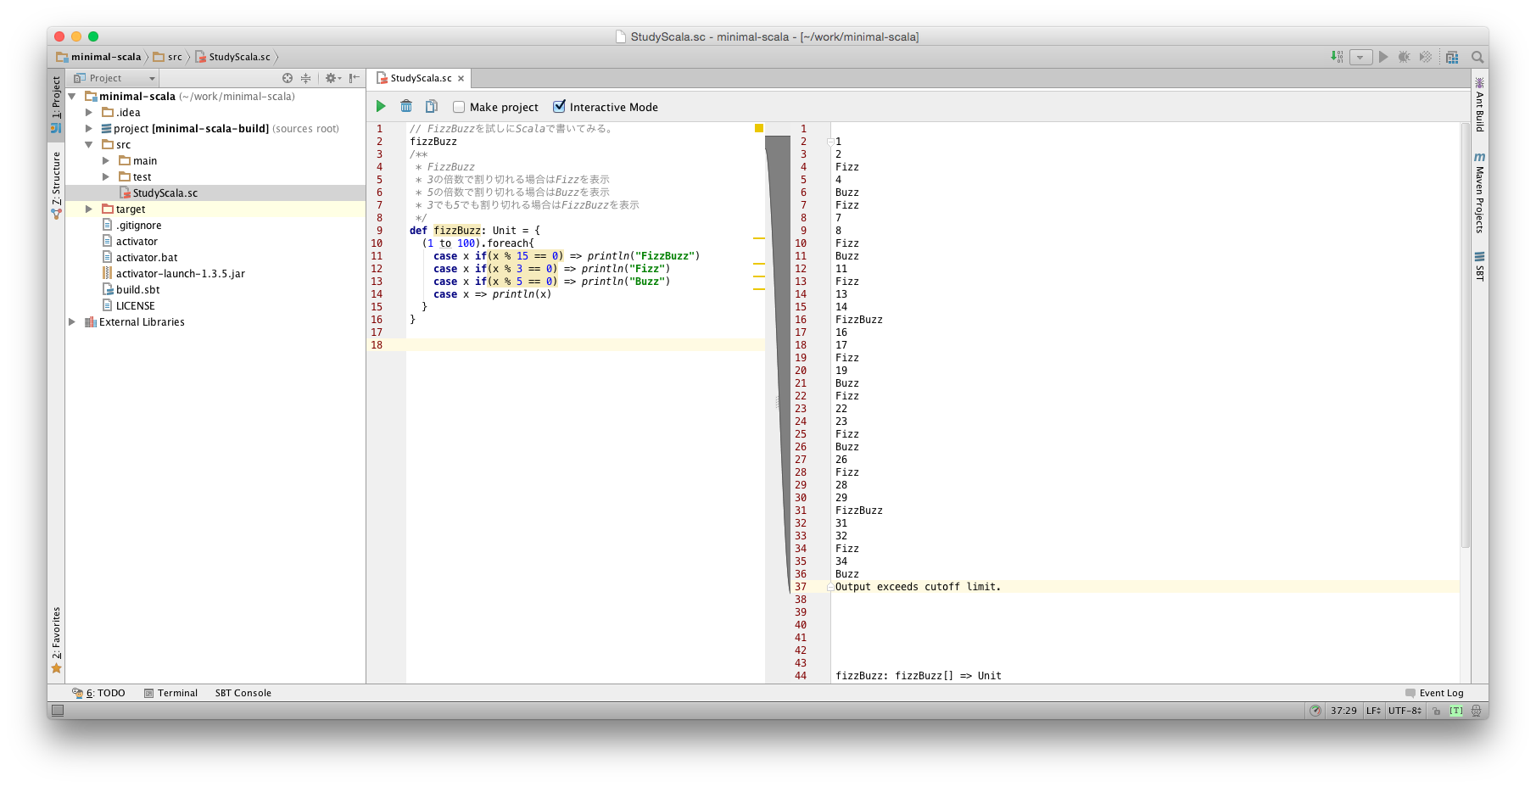Run the Scala worksheet with green play icon
1536x787 pixels.
[x=381, y=106]
